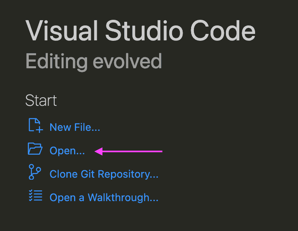298x231 pixels.
Task: Click the pink arrowhead tip beside Open...
Action: click(x=98, y=151)
